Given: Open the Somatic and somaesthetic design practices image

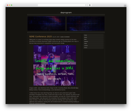Looking at the screenshot, I should [55, 65].
